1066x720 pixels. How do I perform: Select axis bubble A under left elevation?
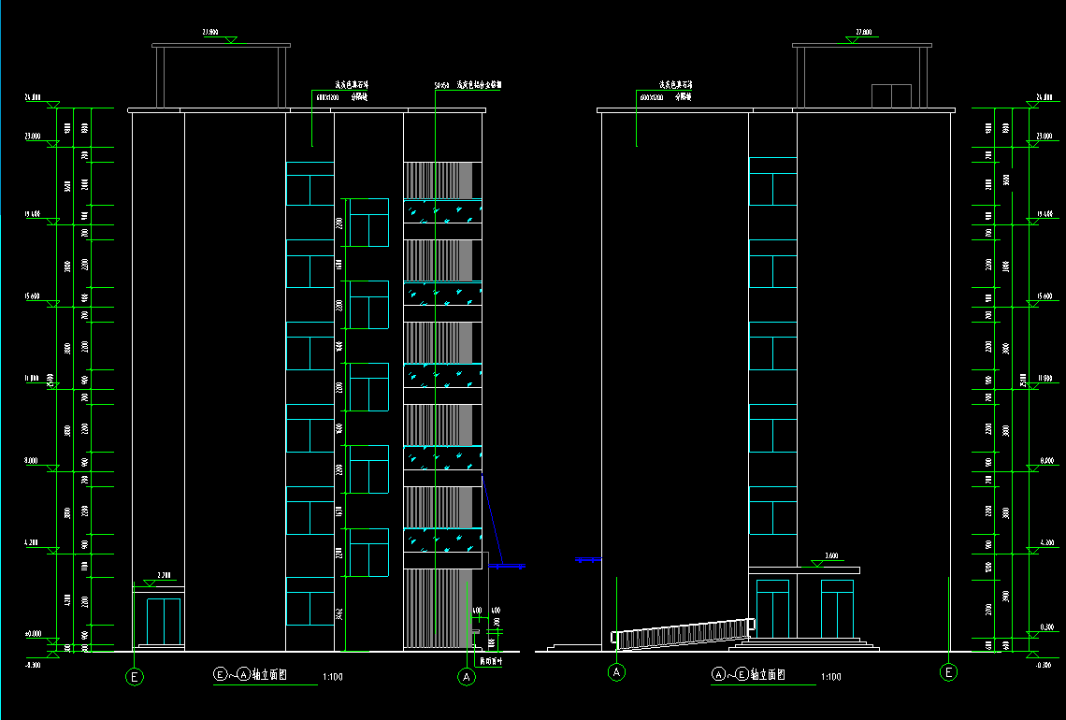coord(465,676)
